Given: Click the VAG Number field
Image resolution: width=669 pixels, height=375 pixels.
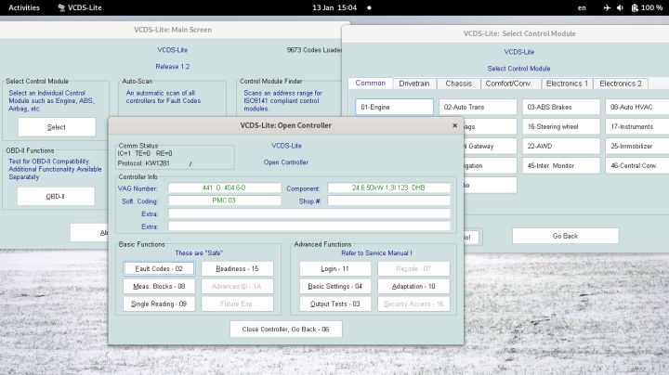Looking at the screenshot, I should 225,187.
